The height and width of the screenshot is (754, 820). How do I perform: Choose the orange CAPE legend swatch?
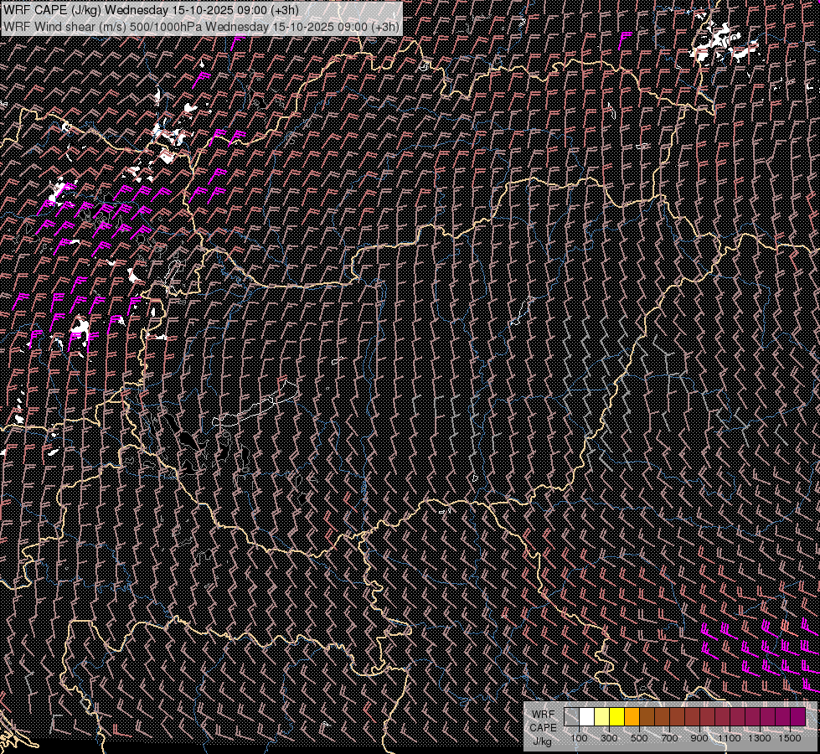click(x=632, y=717)
